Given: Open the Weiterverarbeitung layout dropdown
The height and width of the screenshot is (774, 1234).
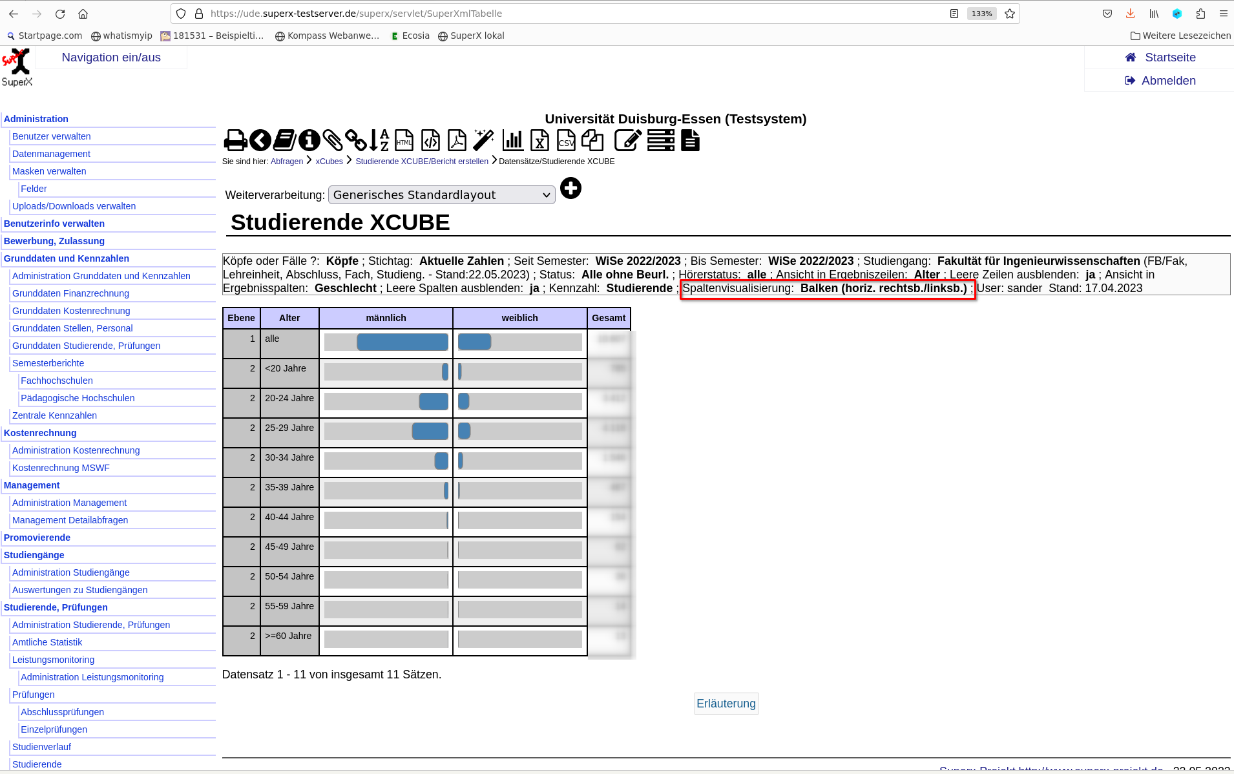Looking at the screenshot, I should click(441, 195).
